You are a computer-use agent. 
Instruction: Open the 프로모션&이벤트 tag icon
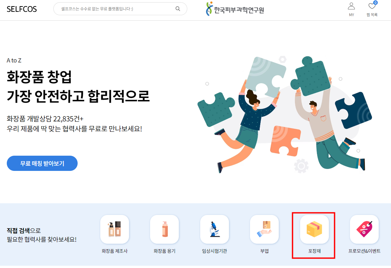tap(364, 229)
